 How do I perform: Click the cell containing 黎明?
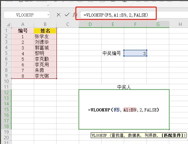pyautogui.click(x=45, y=53)
